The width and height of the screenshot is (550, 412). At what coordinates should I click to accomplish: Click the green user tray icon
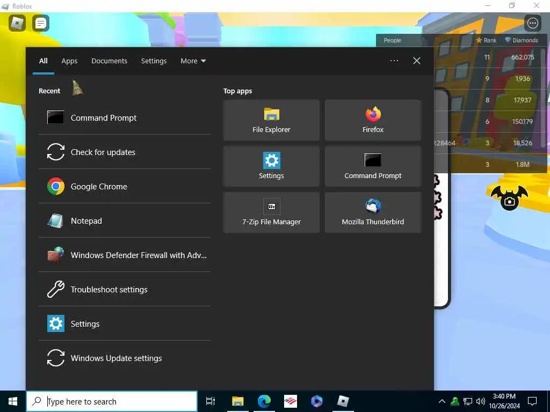pyautogui.click(x=455, y=401)
